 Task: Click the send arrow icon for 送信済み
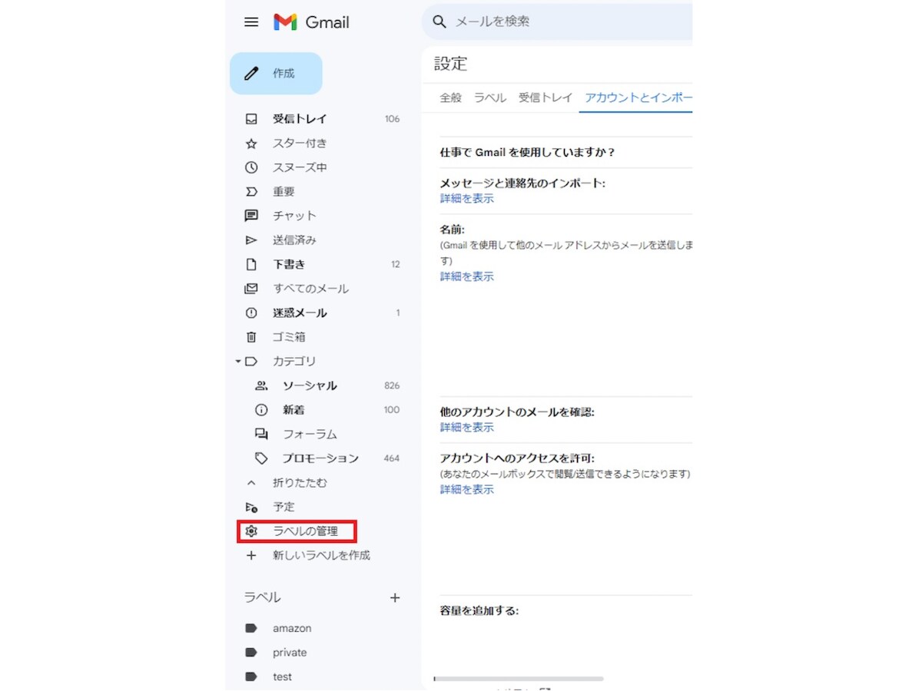(x=251, y=240)
